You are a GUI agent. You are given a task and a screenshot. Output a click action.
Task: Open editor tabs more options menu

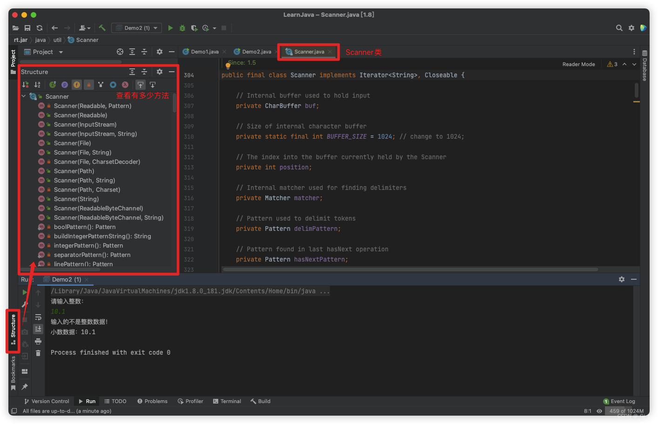(x=634, y=52)
